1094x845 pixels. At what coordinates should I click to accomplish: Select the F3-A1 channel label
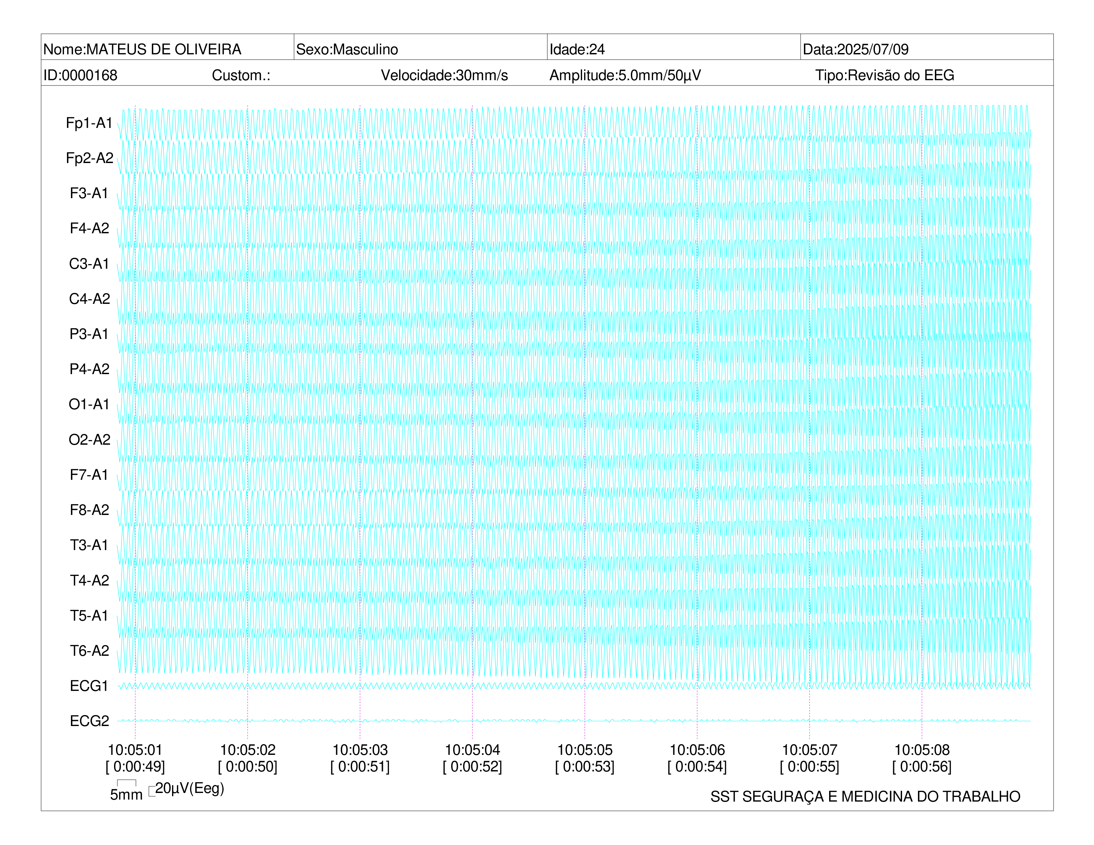[89, 193]
